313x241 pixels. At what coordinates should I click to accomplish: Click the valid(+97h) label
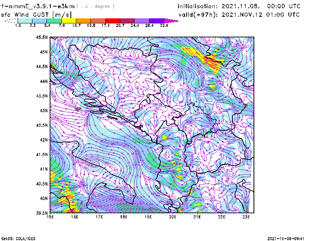198,15
